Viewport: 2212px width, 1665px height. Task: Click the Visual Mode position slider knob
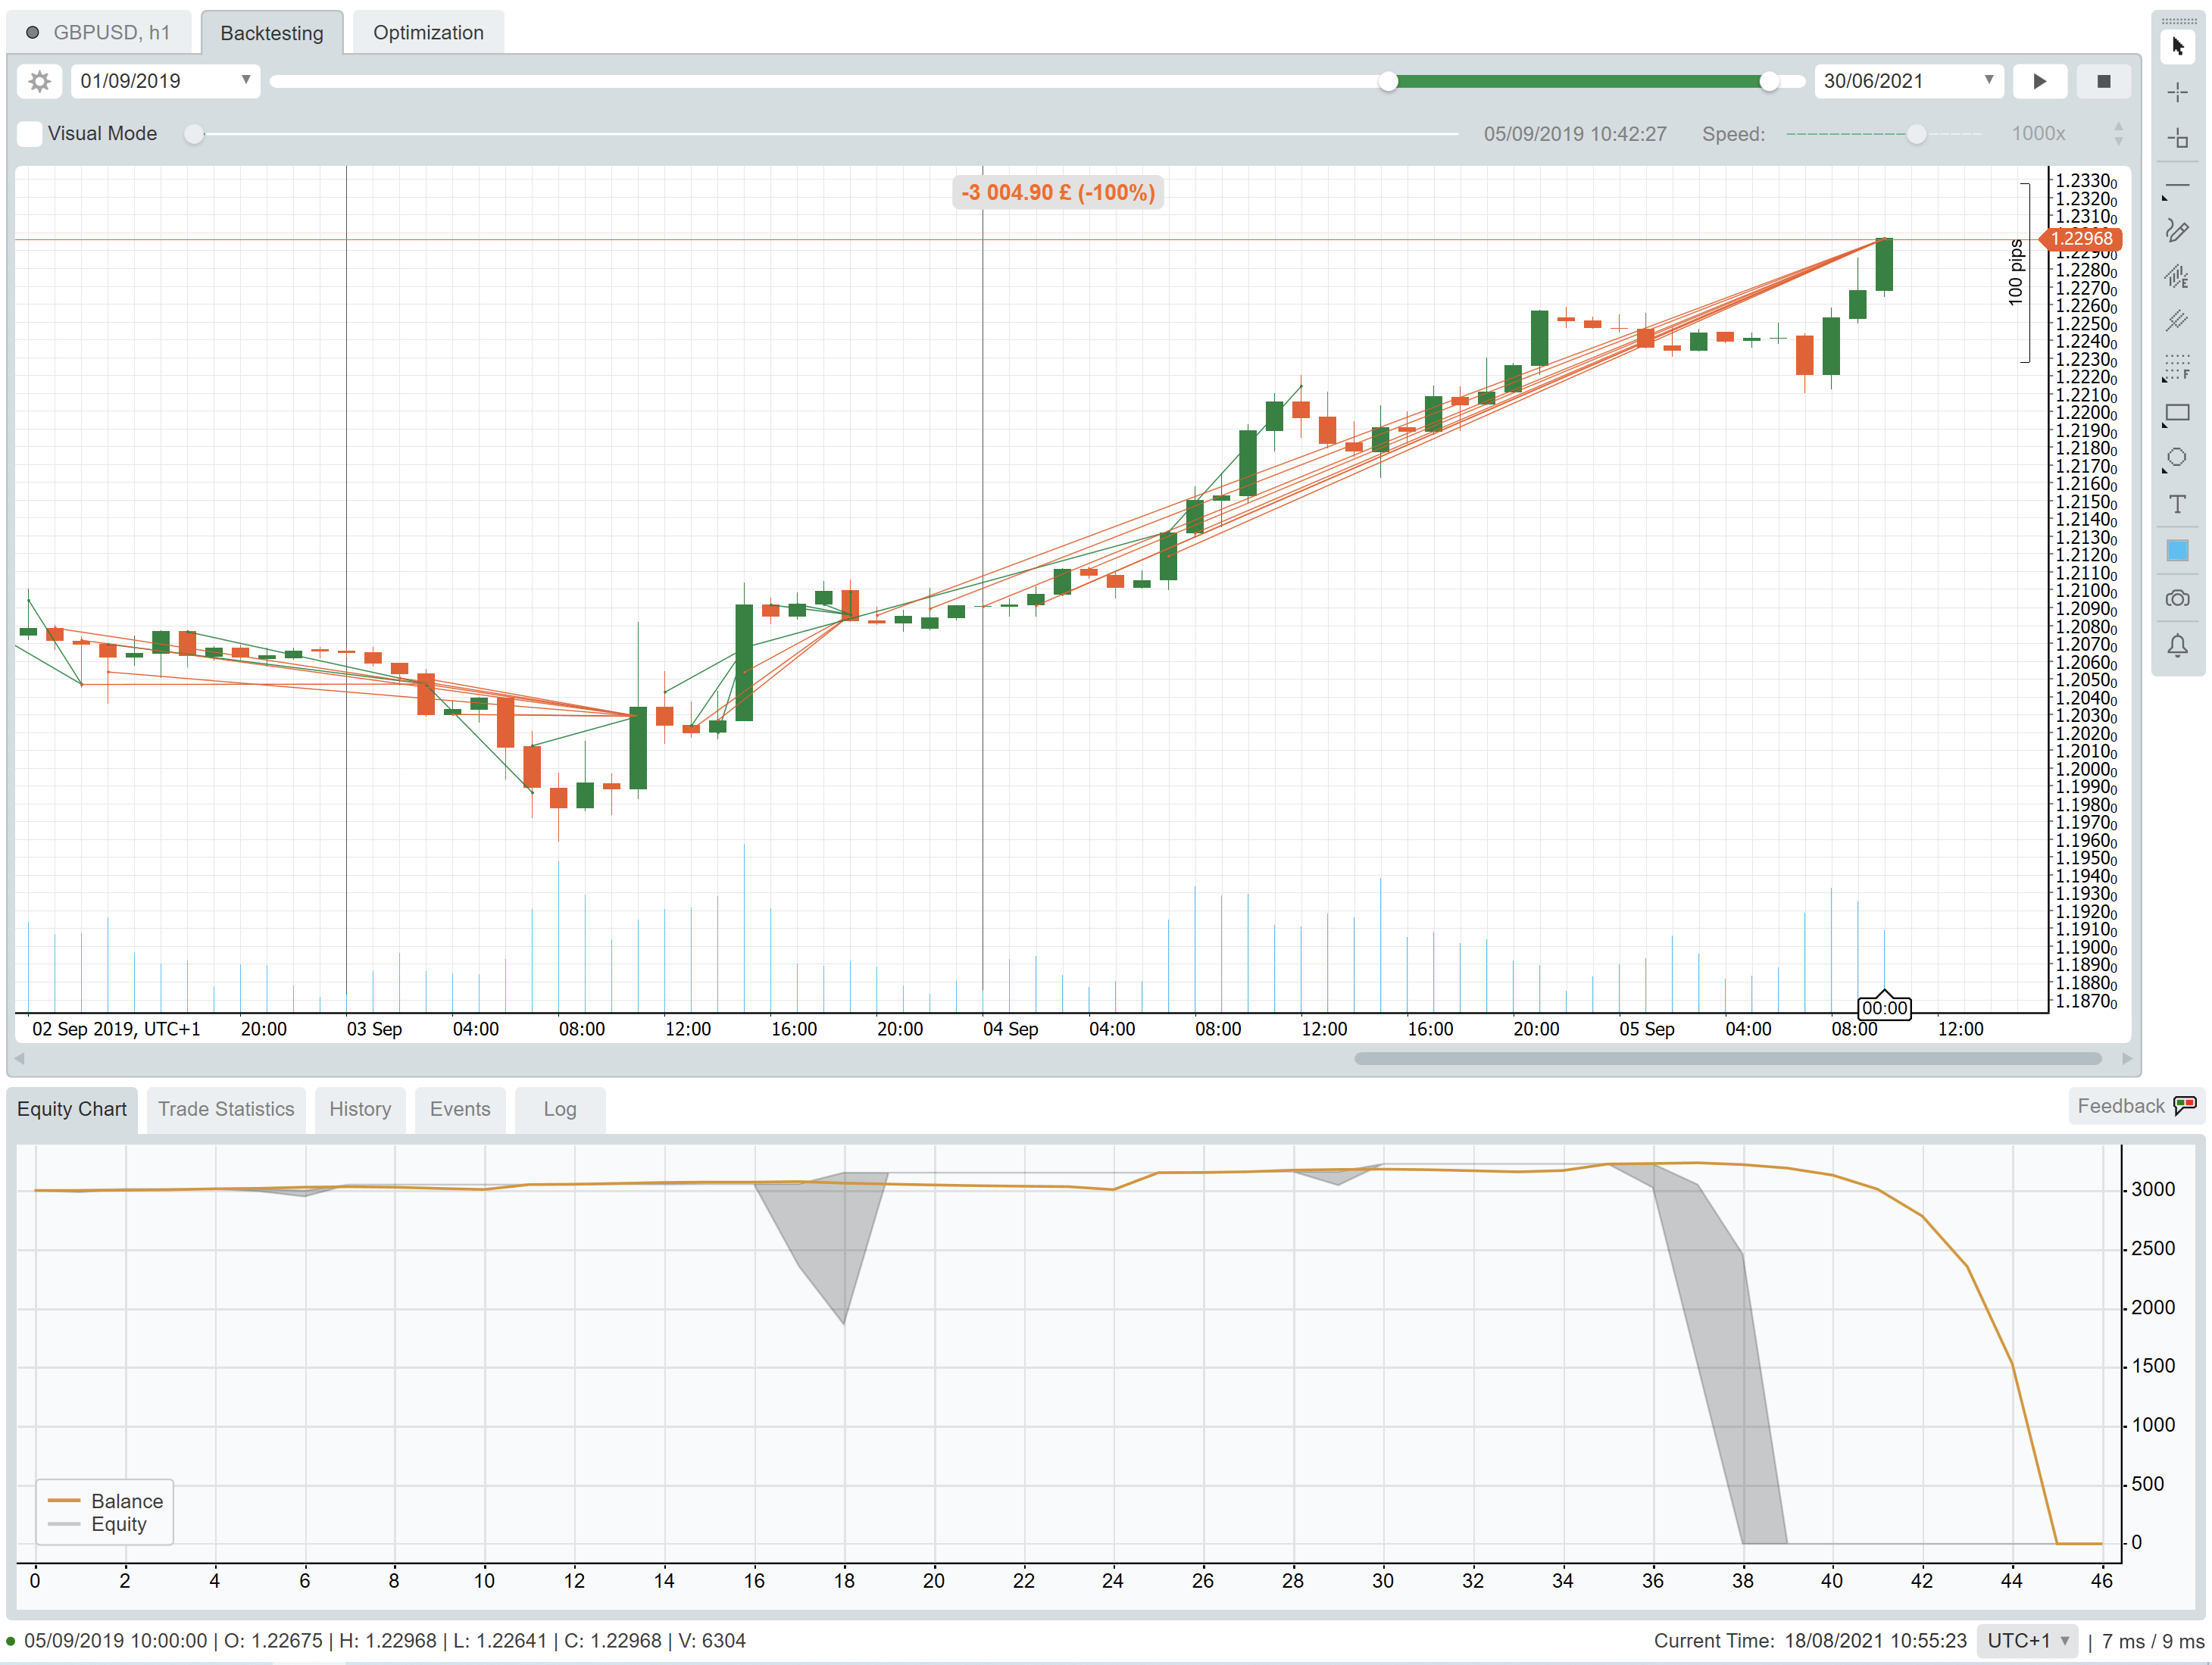pos(195,133)
